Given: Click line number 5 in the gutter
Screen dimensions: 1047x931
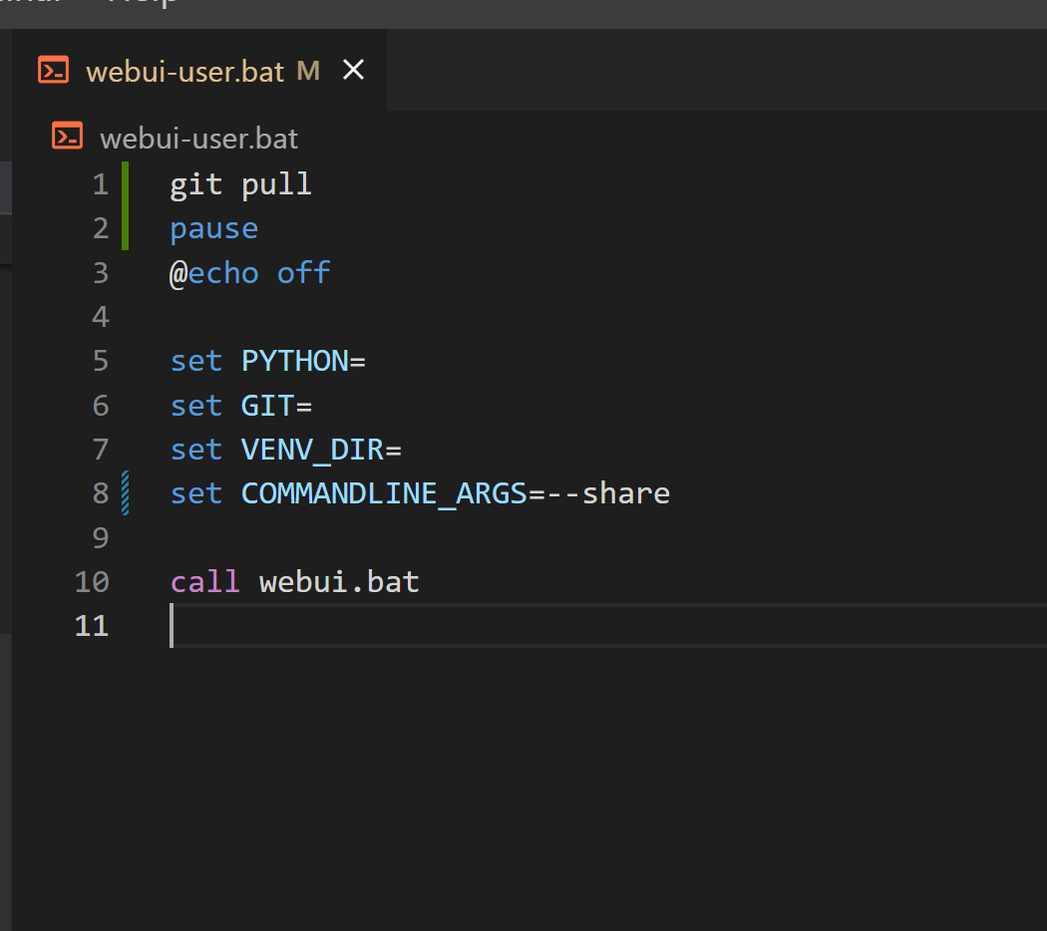Looking at the screenshot, I should (x=101, y=361).
